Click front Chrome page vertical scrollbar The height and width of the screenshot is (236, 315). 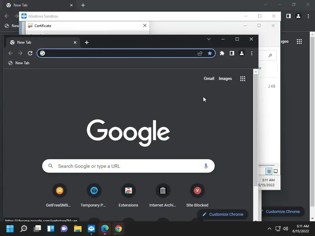point(256,130)
